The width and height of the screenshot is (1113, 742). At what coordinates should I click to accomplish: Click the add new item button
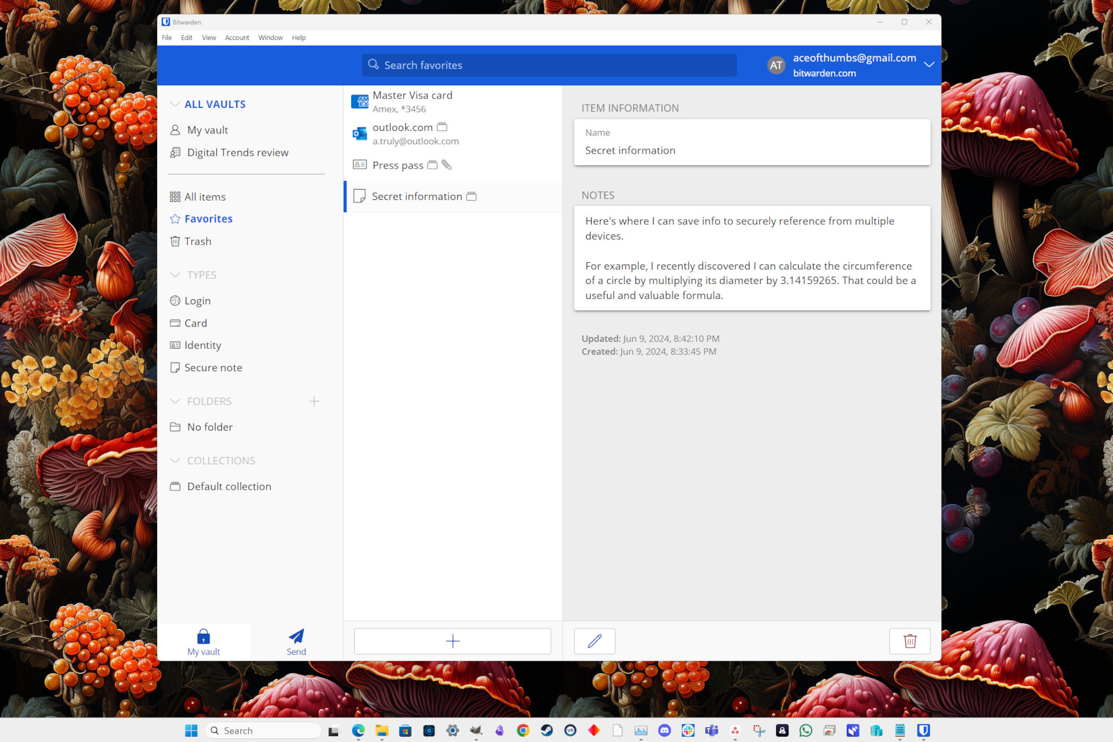[x=453, y=640]
